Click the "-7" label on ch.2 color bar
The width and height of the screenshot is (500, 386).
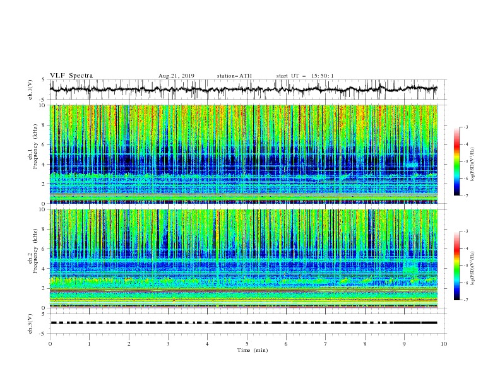(466, 300)
